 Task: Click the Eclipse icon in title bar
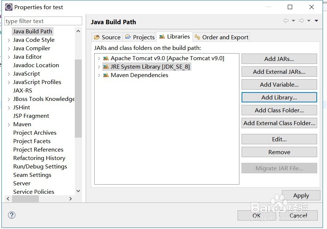coord(8,7)
